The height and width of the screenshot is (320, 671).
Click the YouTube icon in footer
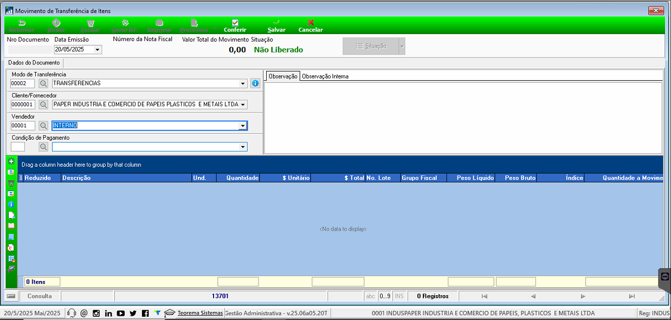120,313
